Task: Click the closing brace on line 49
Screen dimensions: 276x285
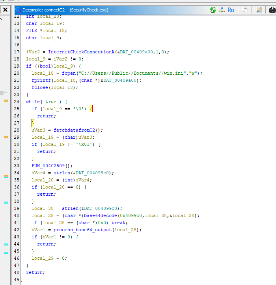Action: (x=22, y=279)
